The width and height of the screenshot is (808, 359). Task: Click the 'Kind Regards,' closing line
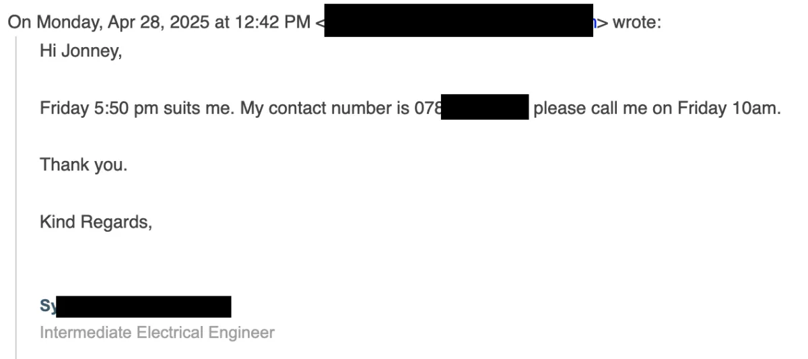point(96,222)
